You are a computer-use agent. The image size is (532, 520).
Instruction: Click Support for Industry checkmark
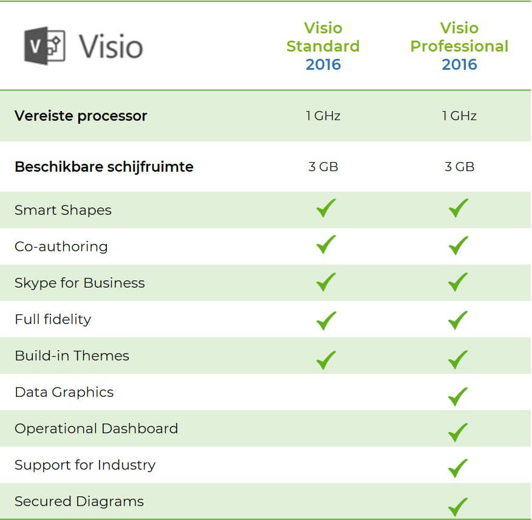(459, 468)
